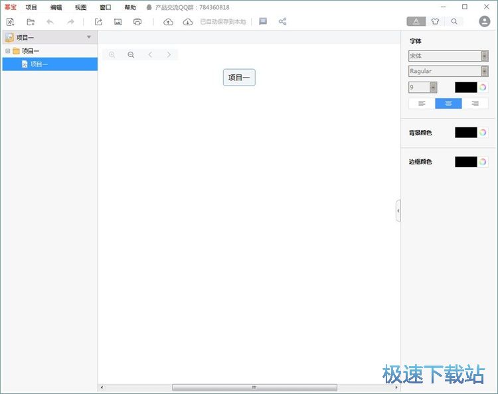
Task: Click the share icon
Action: pyautogui.click(x=282, y=22)
